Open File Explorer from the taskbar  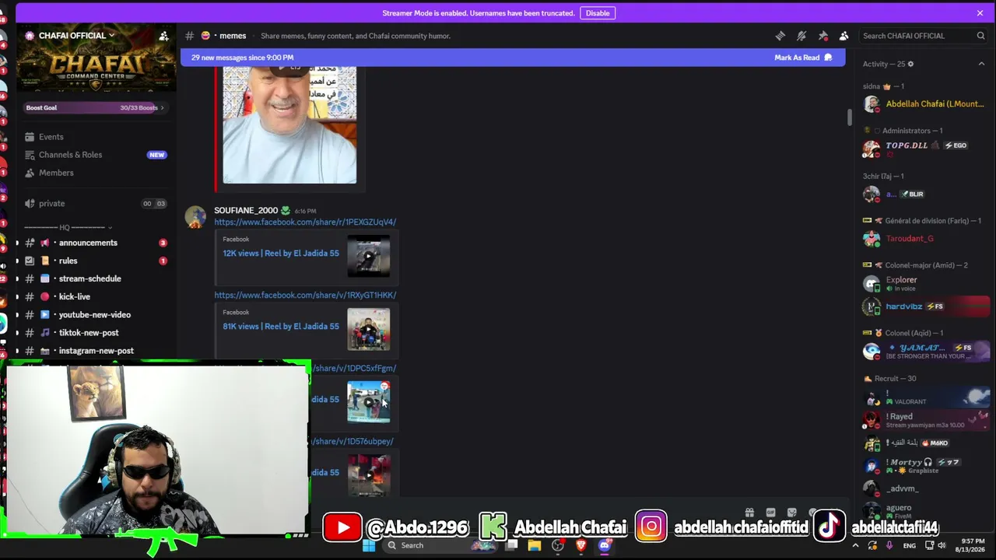[x=535, y=546]
